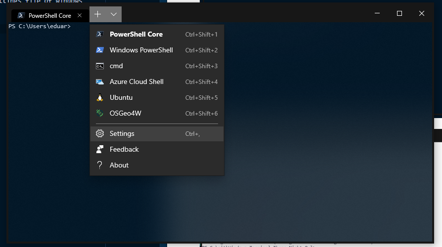Open Settings from the dropdown menu

[x=157, y=133]
